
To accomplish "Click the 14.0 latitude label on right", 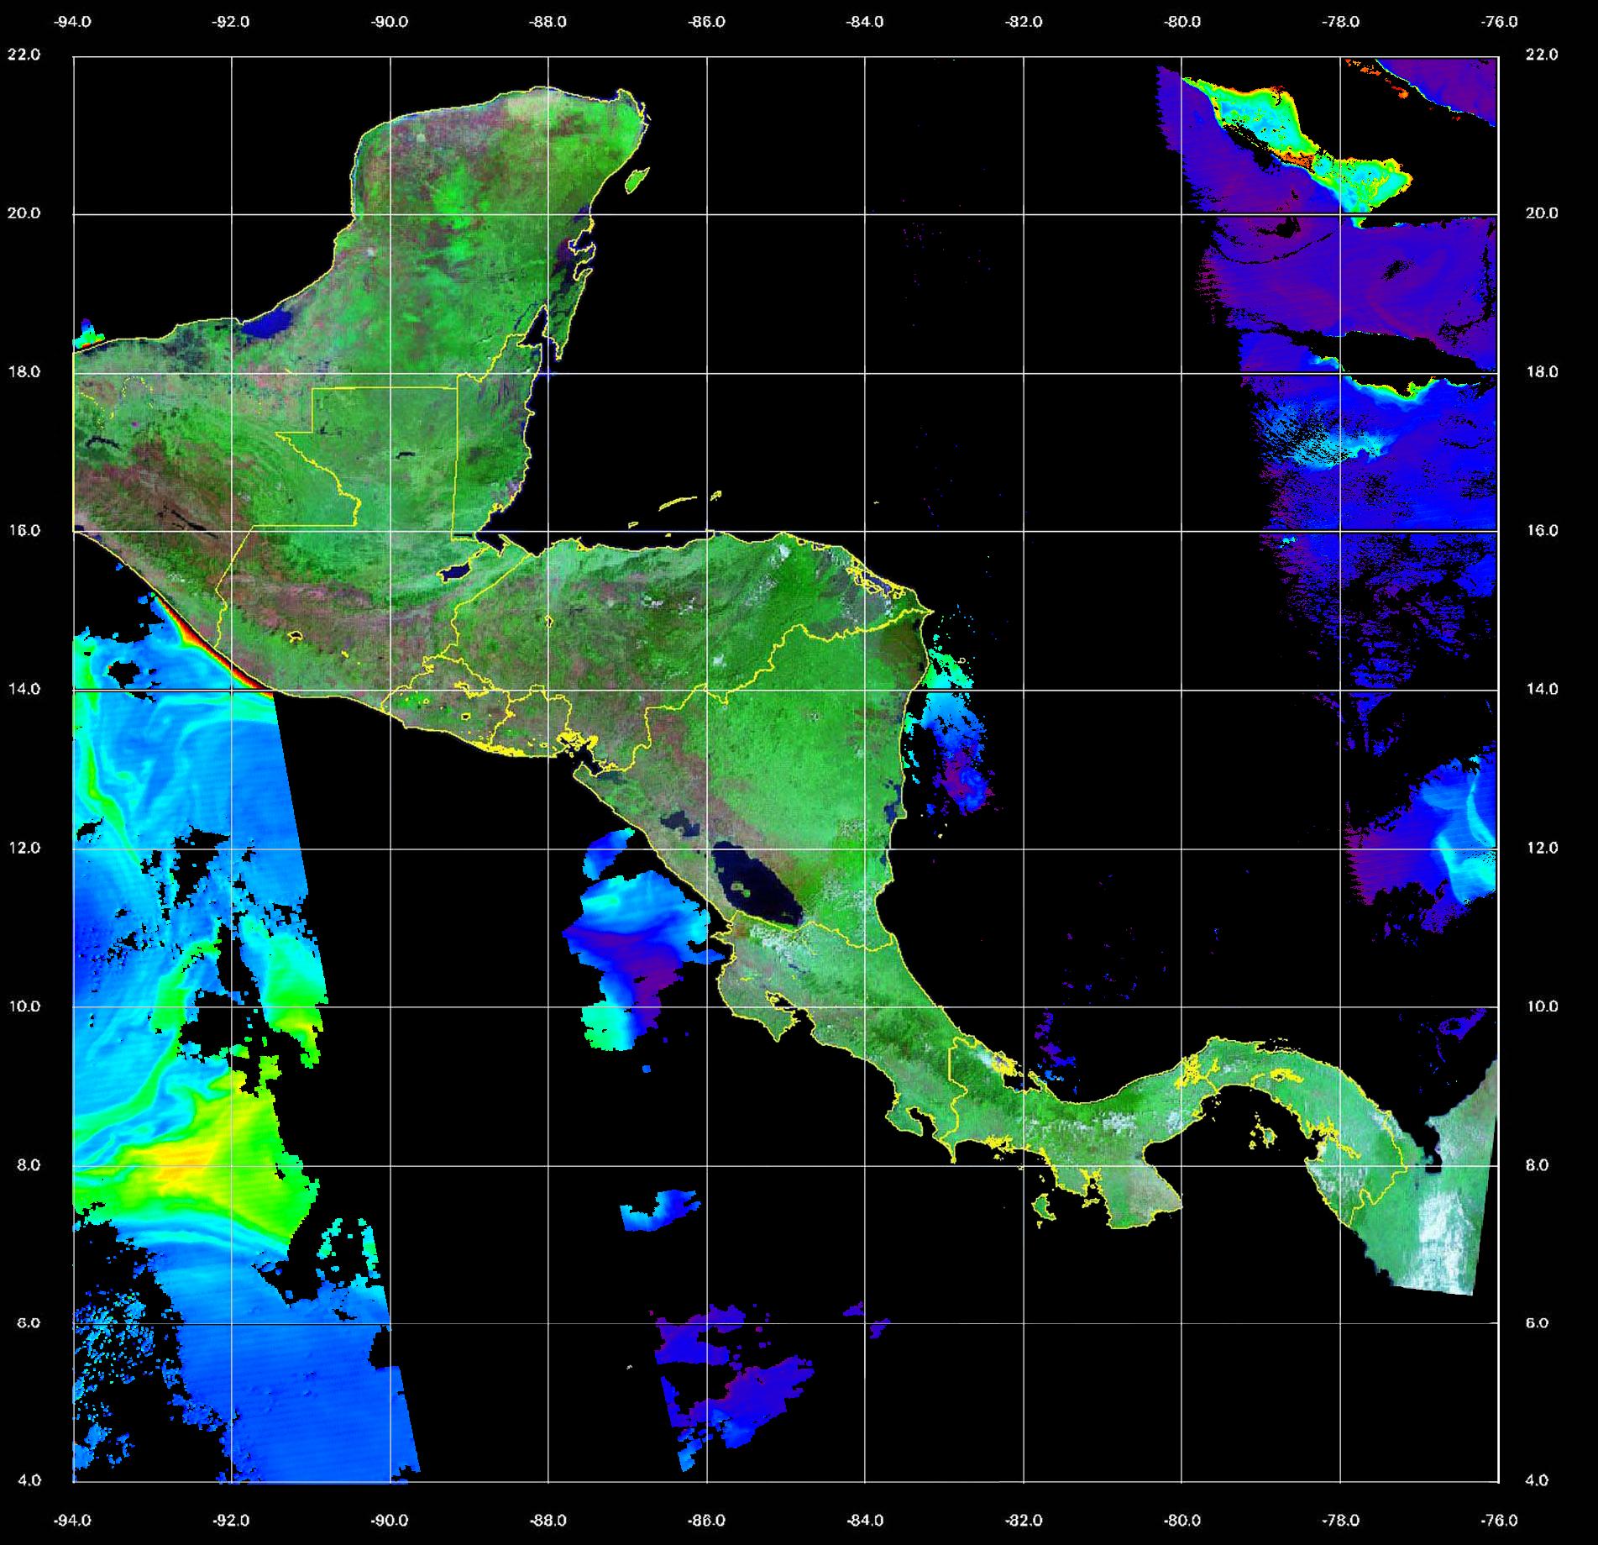I will 1541,689.
